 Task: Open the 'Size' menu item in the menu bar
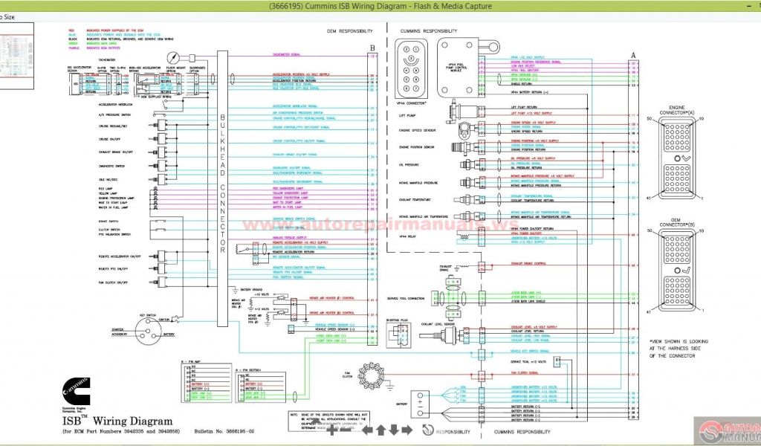(7, 16)
